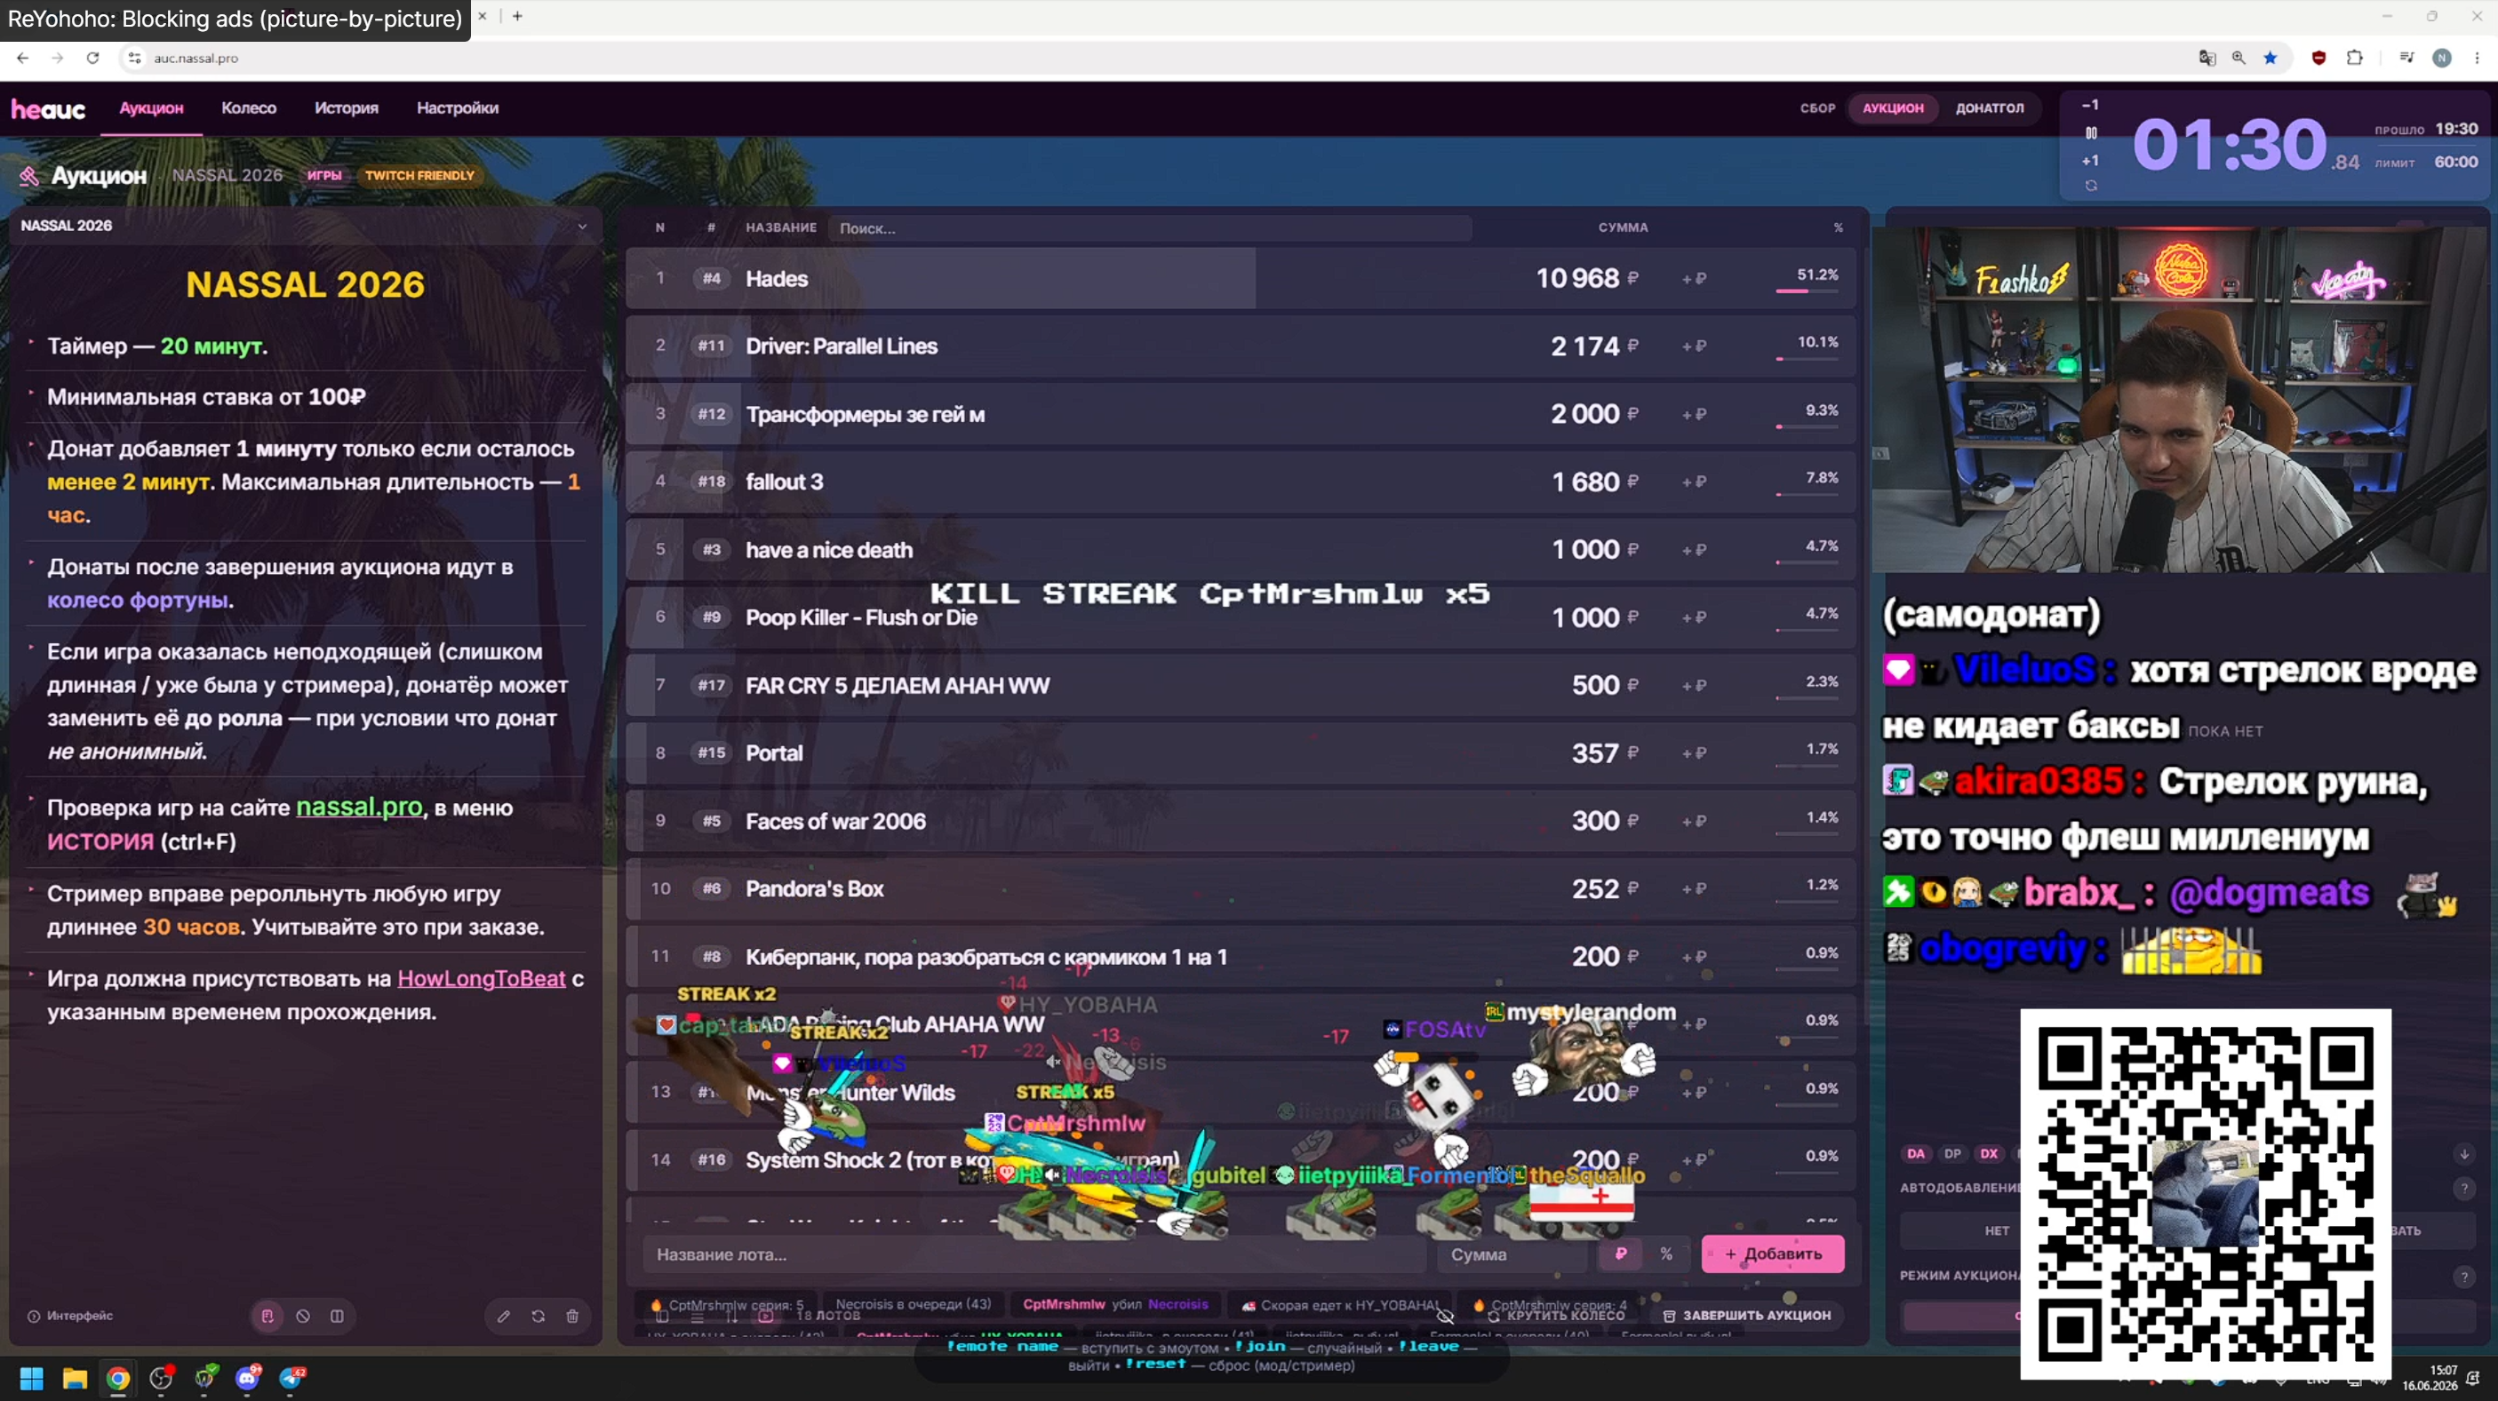Open the История tab
The image size is (2498, 1401).
(x=347, y=108)
